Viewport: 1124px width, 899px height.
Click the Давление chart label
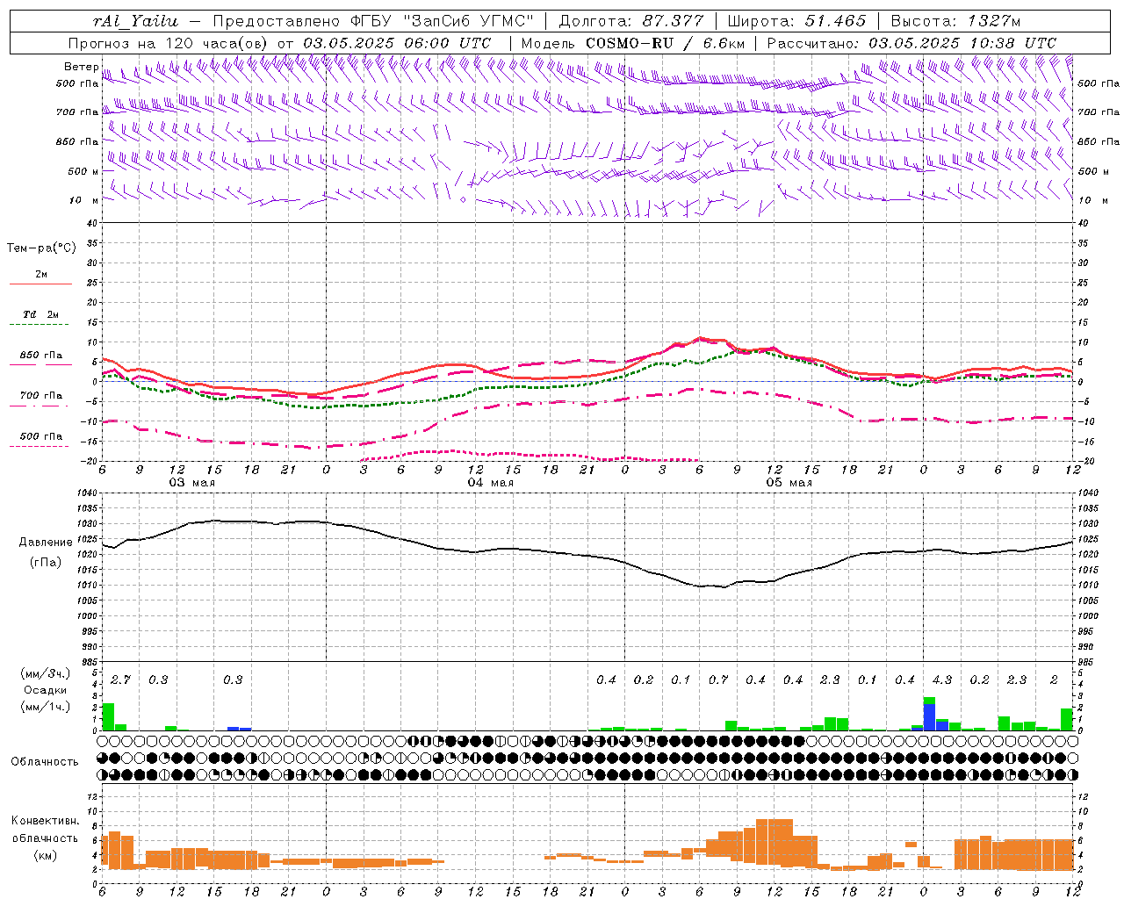point(44,543)
